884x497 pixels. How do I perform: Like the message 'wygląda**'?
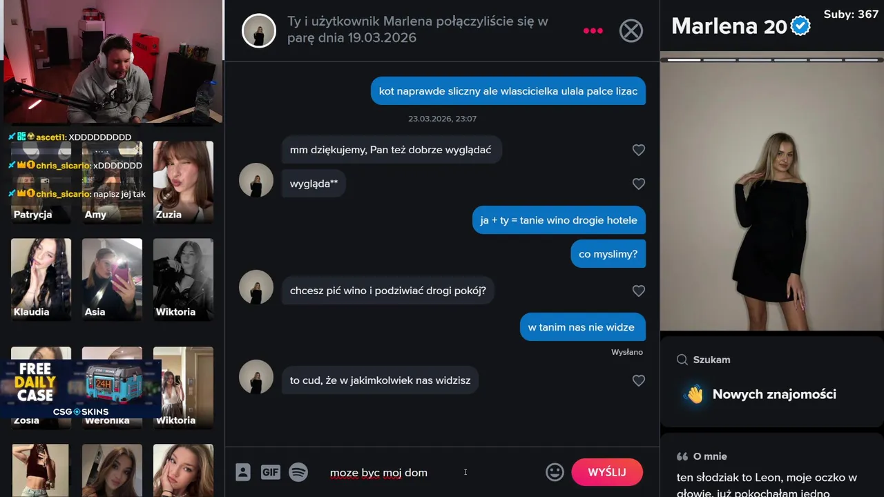tap(639, 184)
